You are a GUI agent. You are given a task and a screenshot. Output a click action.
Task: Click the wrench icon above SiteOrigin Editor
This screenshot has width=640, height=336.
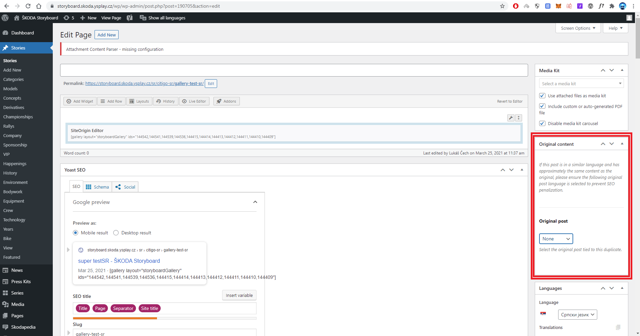click(511, 118)
